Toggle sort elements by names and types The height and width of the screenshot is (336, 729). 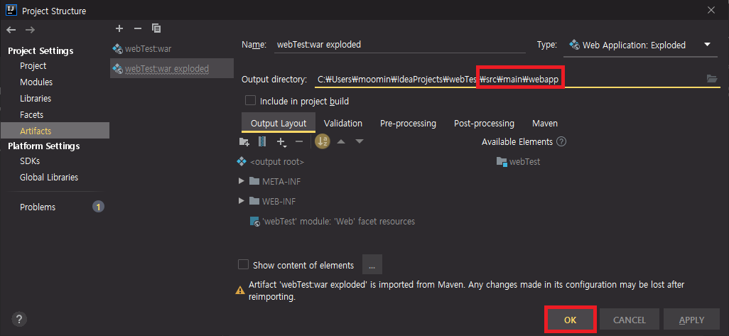pos(322,141)
